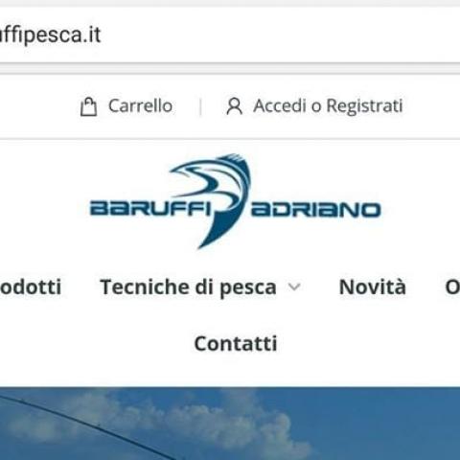
Task: Open the Carrello shopping bag icon
Action: coord(88,106)
